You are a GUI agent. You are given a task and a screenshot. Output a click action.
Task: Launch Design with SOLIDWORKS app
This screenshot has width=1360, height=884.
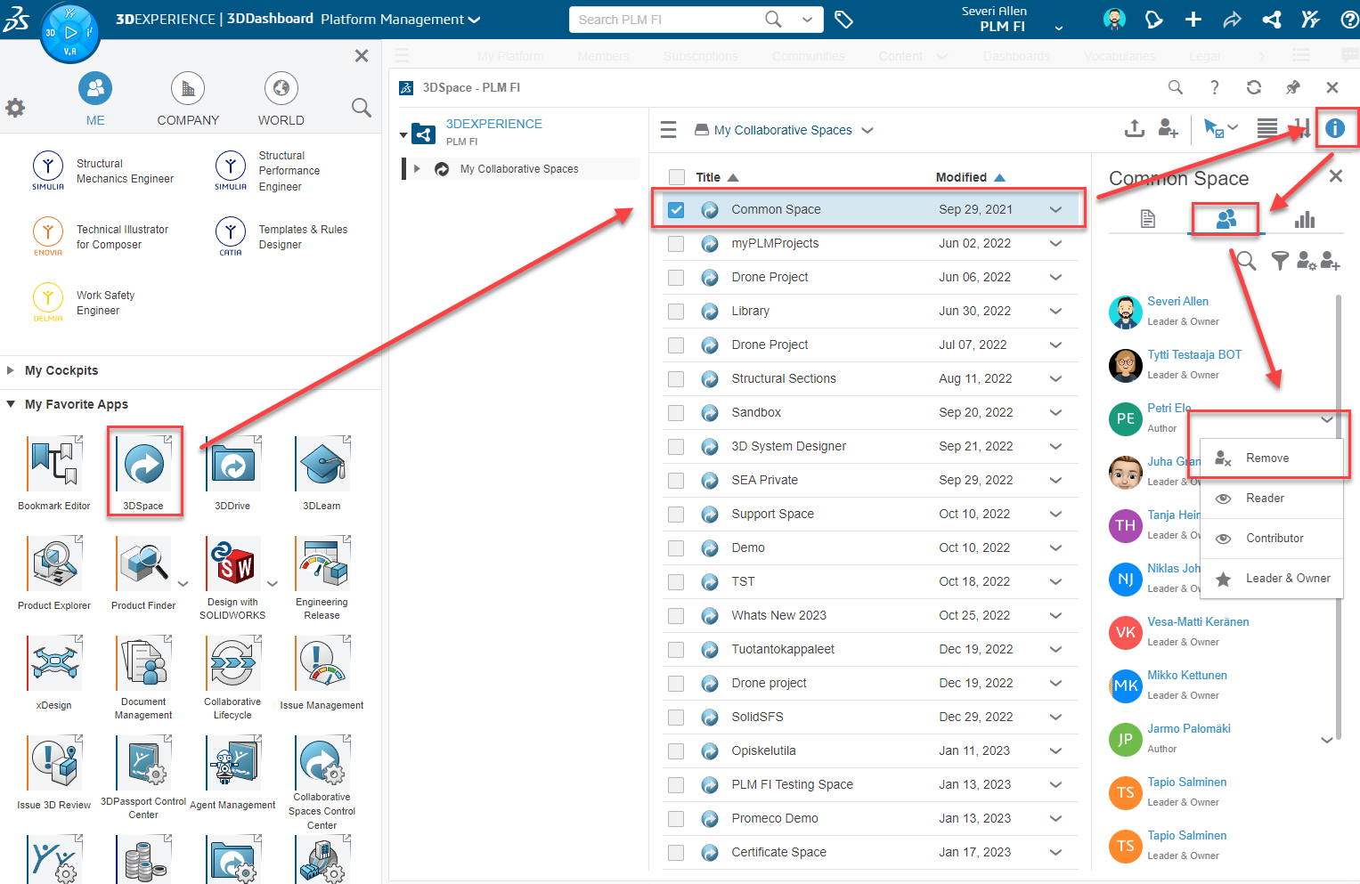tap(232, 564)
